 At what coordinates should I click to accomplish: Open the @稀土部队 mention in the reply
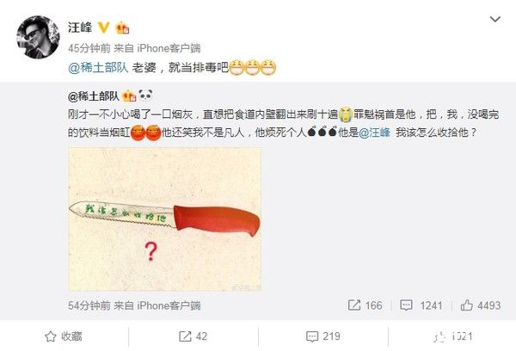pos(98,67)
